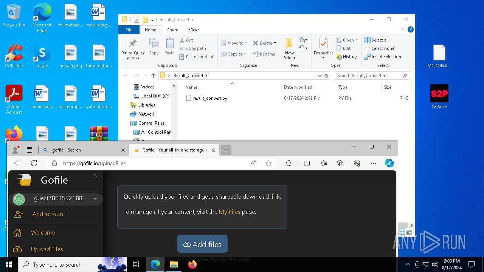Click Select none in Explorer ribbon
The image size is (484, 272).
[379, 48]
